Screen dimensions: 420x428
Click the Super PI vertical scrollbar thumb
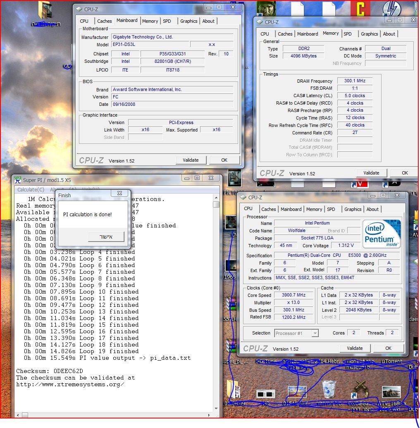pos(216,204)
